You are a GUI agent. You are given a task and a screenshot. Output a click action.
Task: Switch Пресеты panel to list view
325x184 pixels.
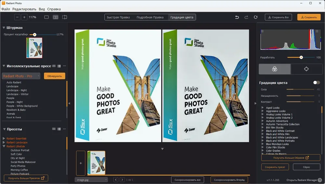(x=59, y=129)
